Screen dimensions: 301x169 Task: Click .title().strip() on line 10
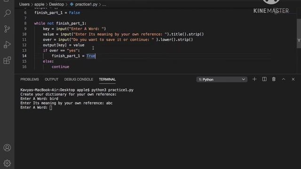(x=186, y=34)
